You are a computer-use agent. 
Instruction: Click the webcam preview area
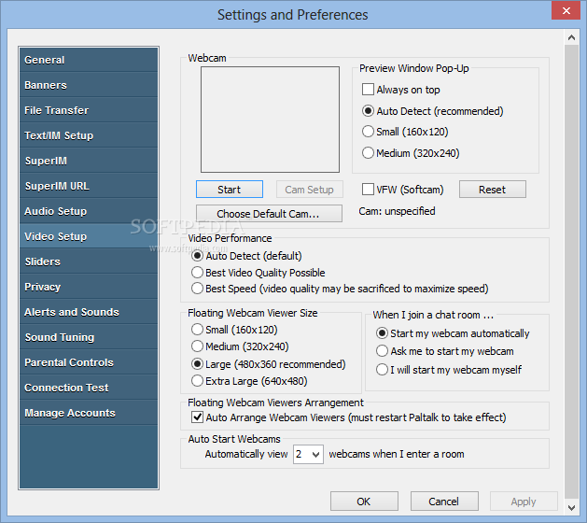(x=270, y=120)
